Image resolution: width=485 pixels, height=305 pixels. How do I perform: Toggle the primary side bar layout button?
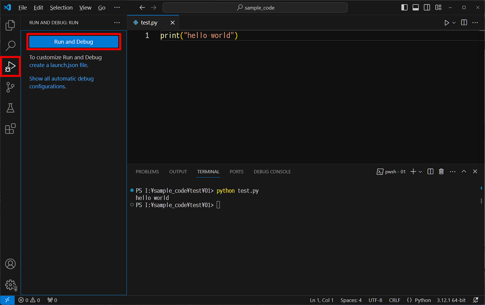pyautogui.click(x=404, y=7)
